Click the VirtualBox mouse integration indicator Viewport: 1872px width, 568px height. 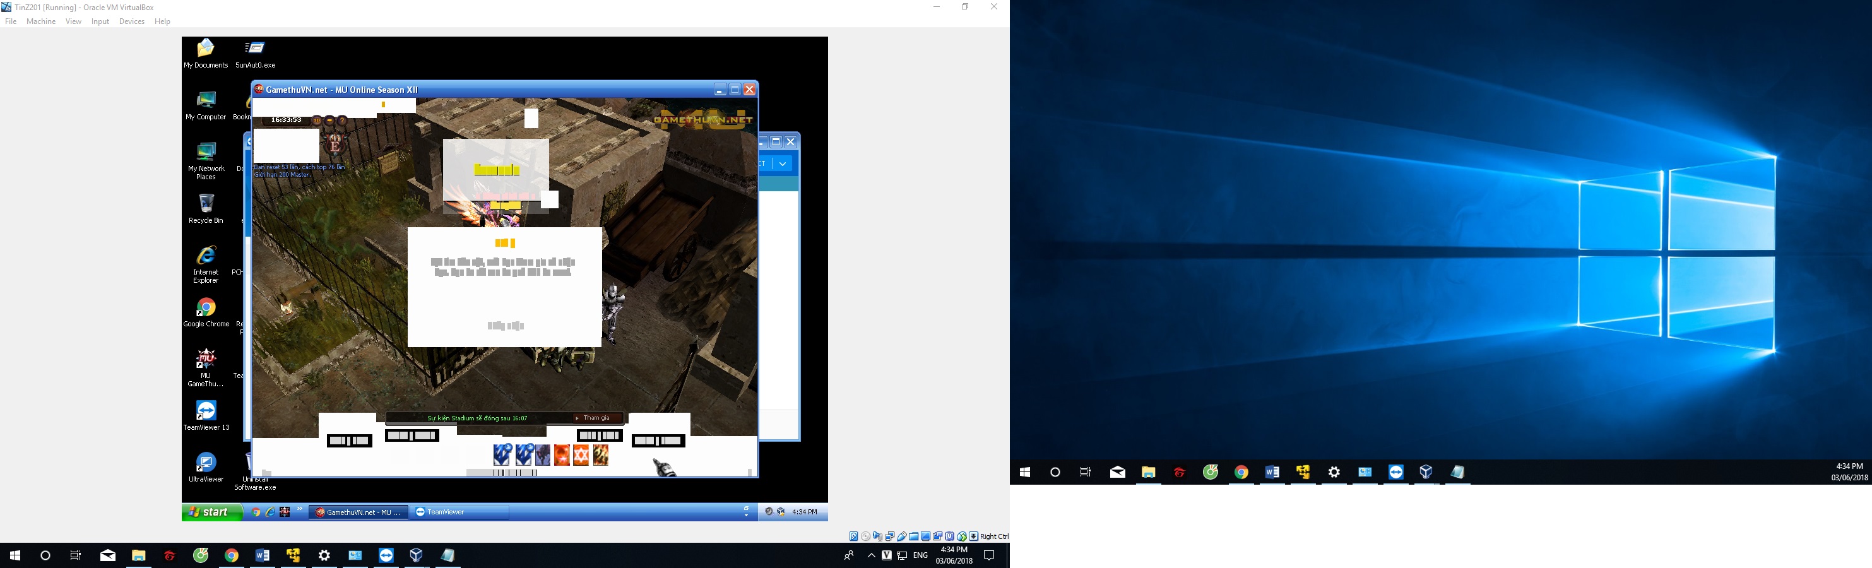tap(961, 537)
